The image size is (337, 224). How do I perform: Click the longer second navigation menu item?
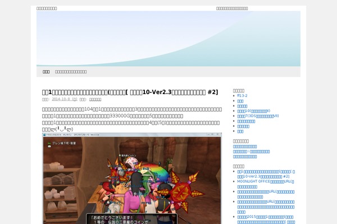(x=71, y=72)
